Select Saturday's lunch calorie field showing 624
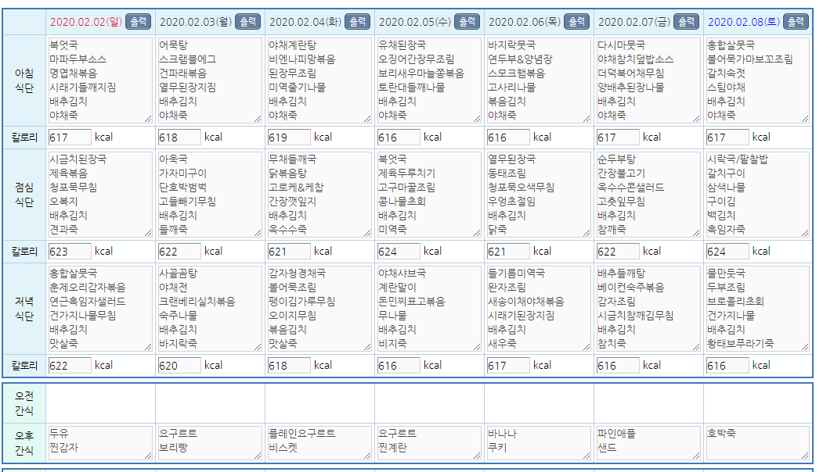 coord(727,251)
